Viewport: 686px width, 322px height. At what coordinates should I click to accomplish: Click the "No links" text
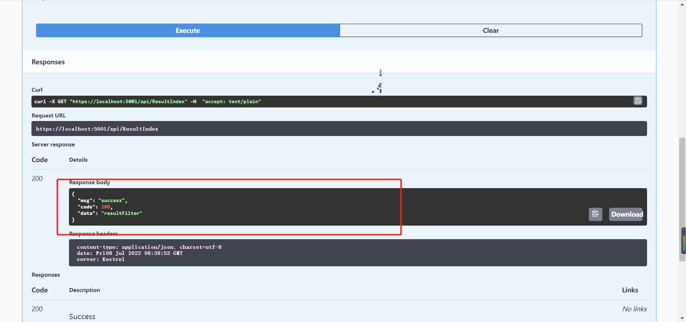pos(634,309)
